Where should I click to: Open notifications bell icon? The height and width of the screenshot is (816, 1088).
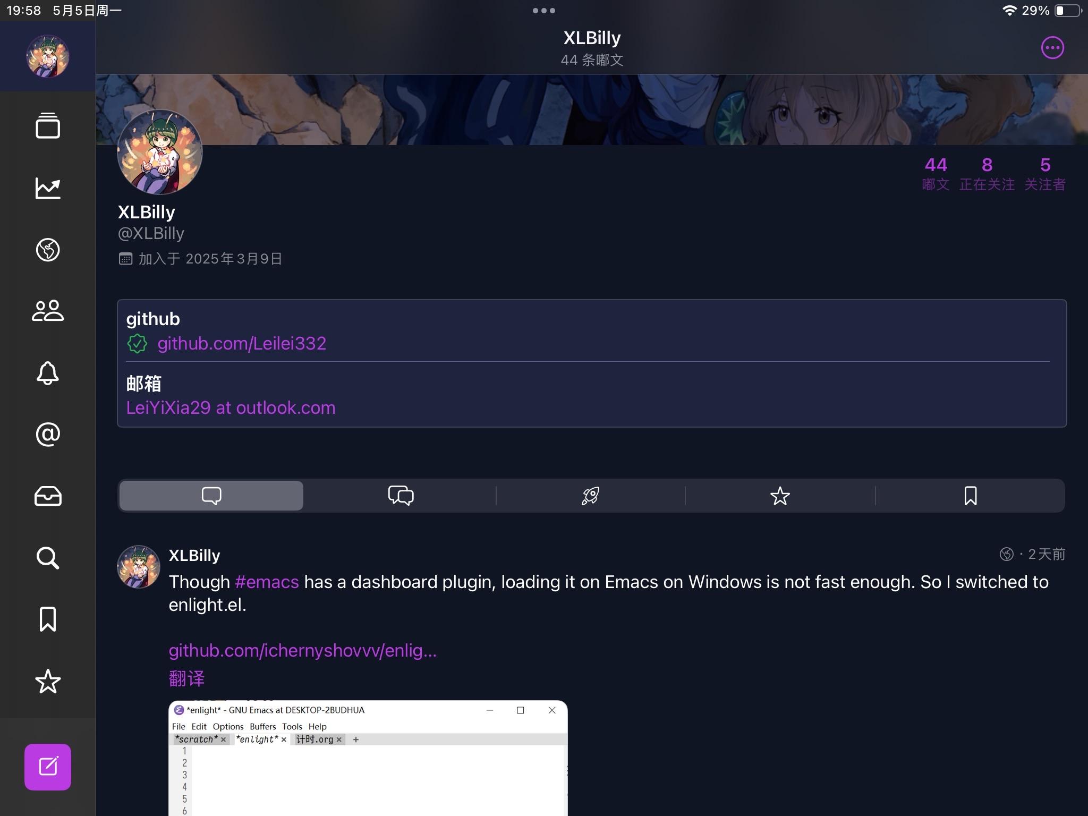48,373
